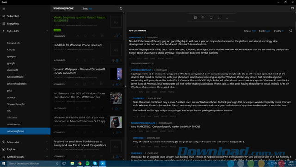Viewport: 296px width, 167px height.
Task: Open the WMPowerUser 80% abandon post
Action: point(79,95)
